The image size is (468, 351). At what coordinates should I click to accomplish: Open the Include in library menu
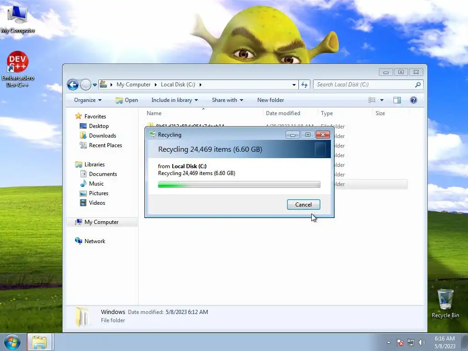[x=175, y=100]
